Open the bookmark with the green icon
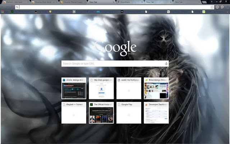230x144 pixels. tap(213, 12)
